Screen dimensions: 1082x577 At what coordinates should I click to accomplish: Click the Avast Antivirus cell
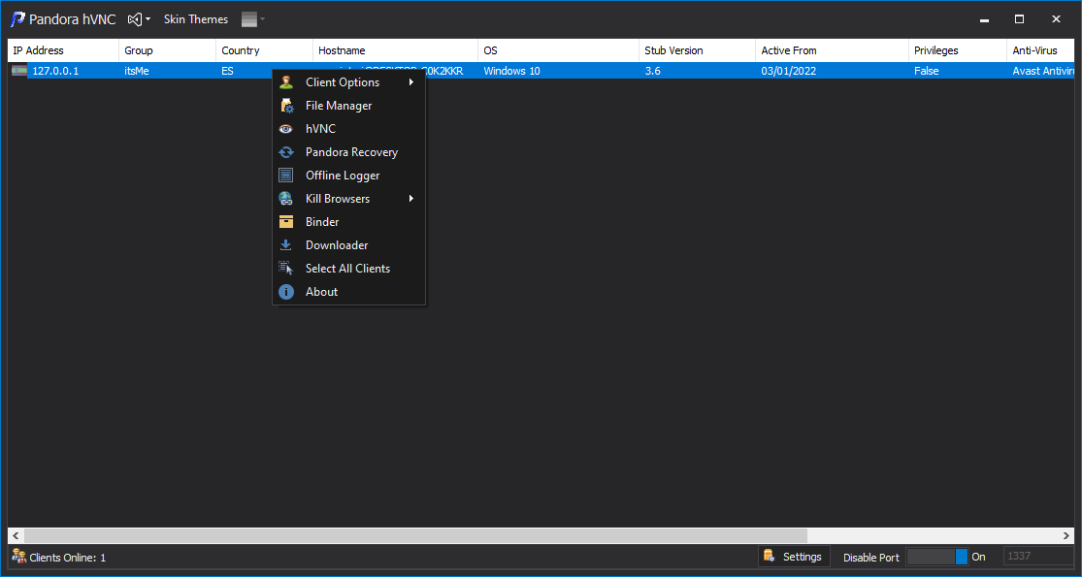[1043, 71]
